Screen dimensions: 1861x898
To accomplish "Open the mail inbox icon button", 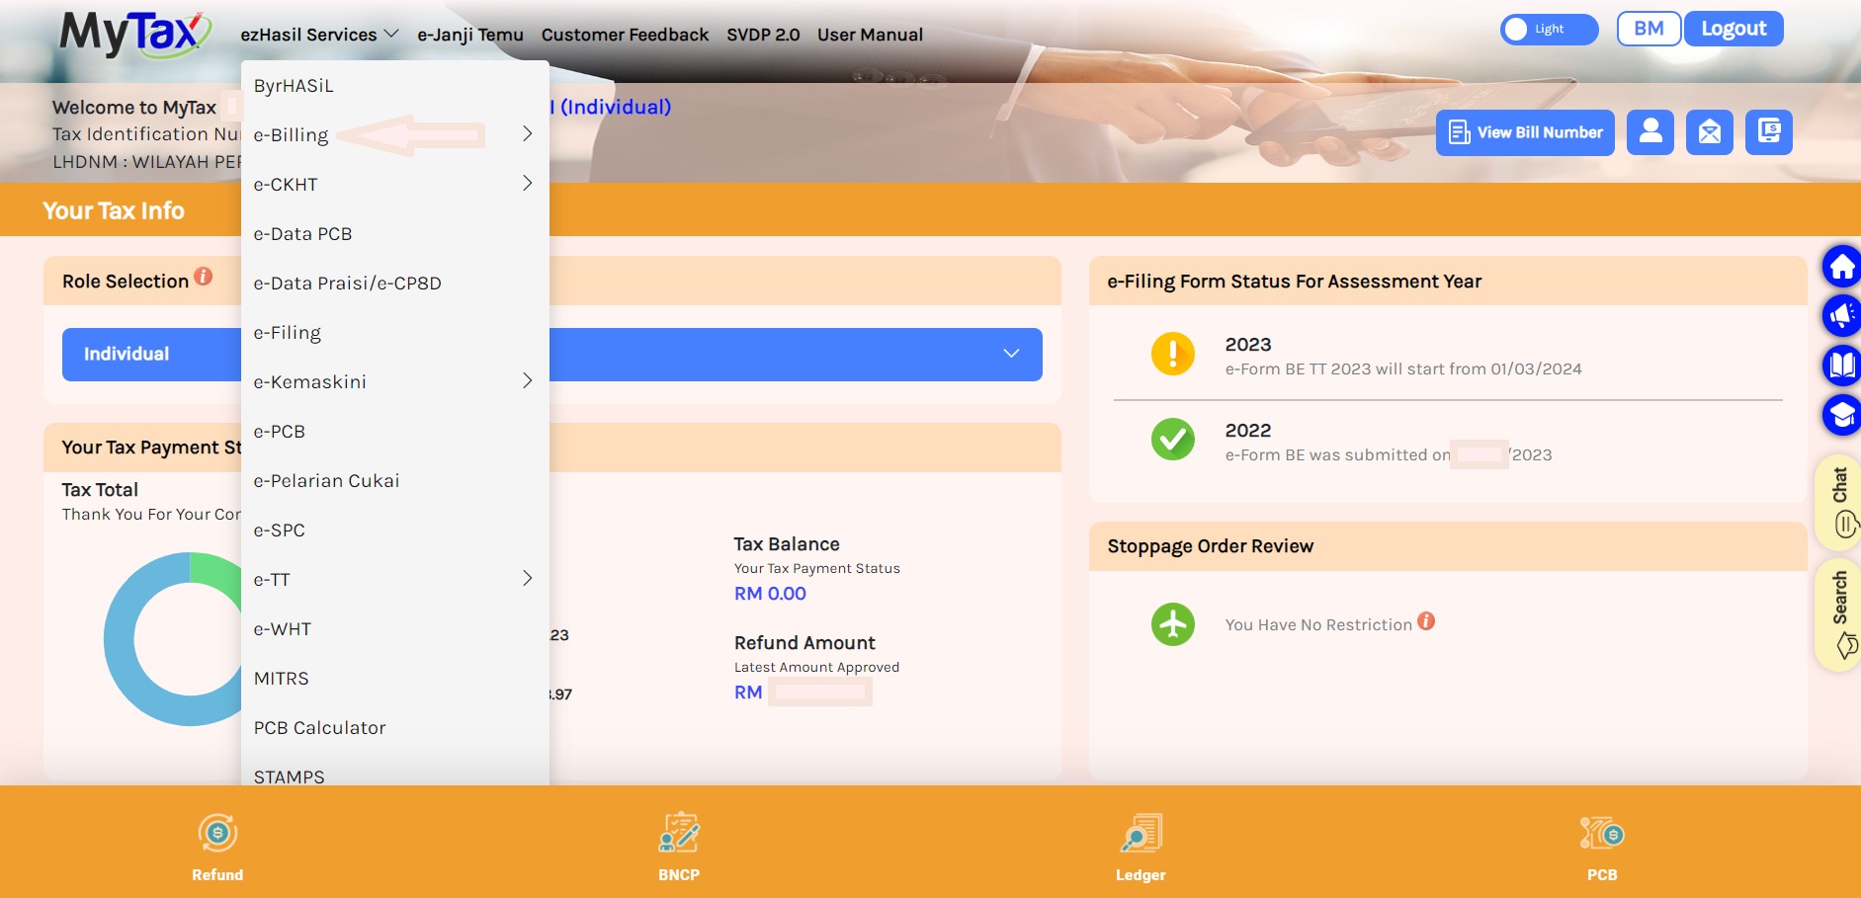I will (x=1710, y=132).
